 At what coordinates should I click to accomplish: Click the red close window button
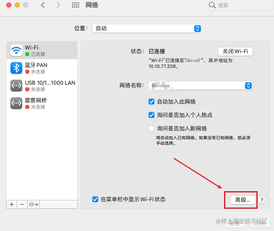(x=9, y=5)
